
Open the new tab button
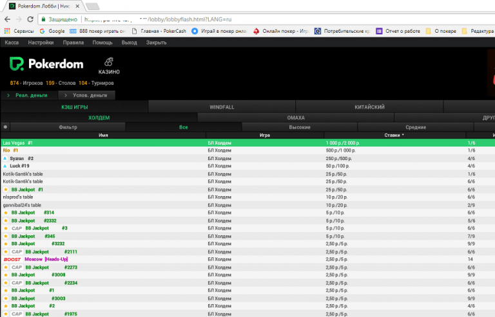pyautogui.click(x=92, y=6)
